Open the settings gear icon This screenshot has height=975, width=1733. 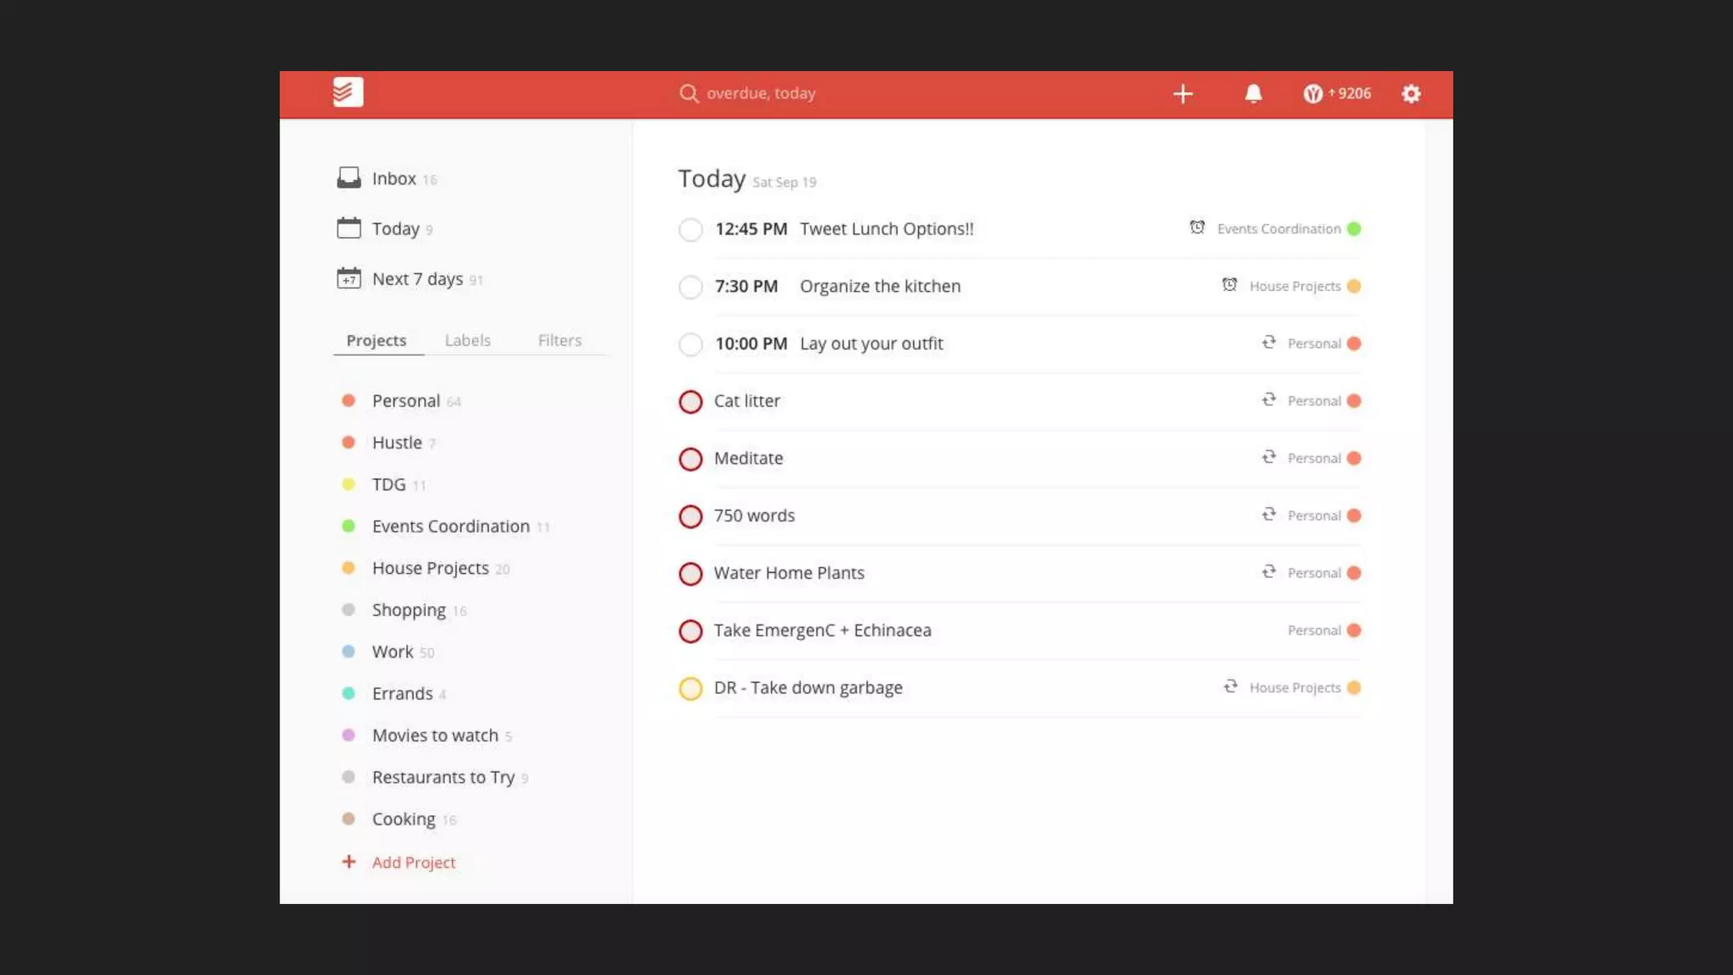click(x=1411, y=94)
